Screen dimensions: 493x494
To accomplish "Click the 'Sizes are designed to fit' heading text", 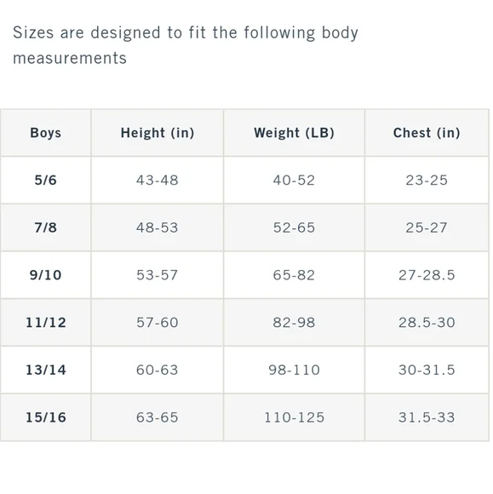I will click(x=186, y=45).
